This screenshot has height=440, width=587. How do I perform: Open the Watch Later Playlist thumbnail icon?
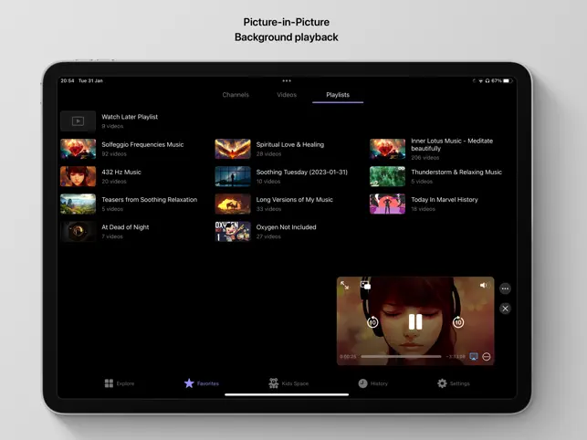coord(78,120)
